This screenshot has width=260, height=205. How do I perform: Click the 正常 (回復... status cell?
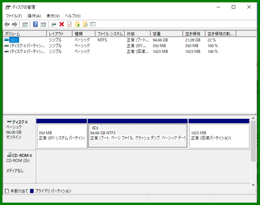[138, 51]
